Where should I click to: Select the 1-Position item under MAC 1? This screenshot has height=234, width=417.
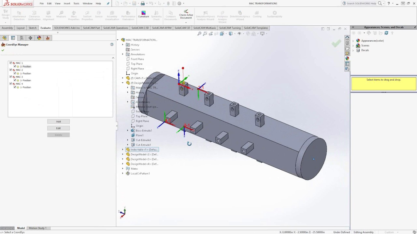coord(25,66)
